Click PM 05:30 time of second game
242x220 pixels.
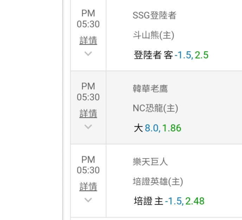(88, 92)
